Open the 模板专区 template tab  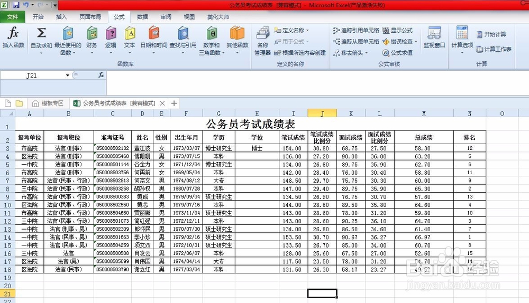pos(48,103)
